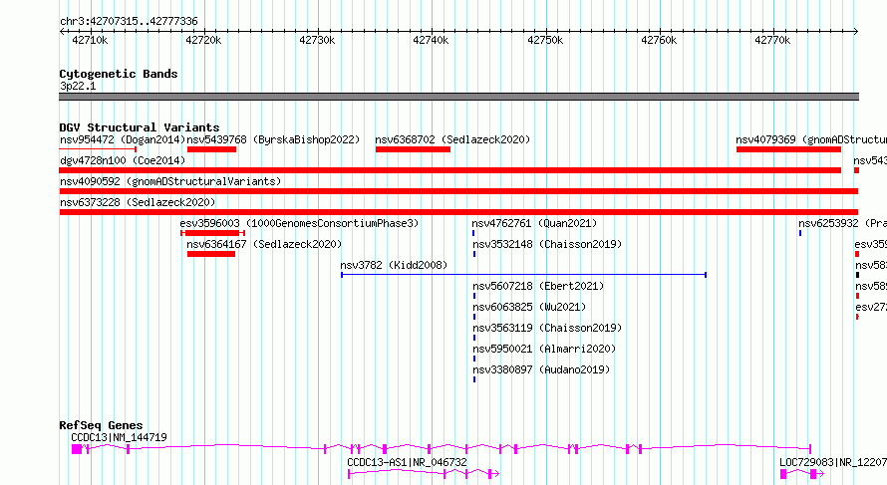Image resolution: width=887 pixels, height=485 pixels.
Task: Click the chr3:42707315..42777336 coordinate label
Action: (129, 22)
